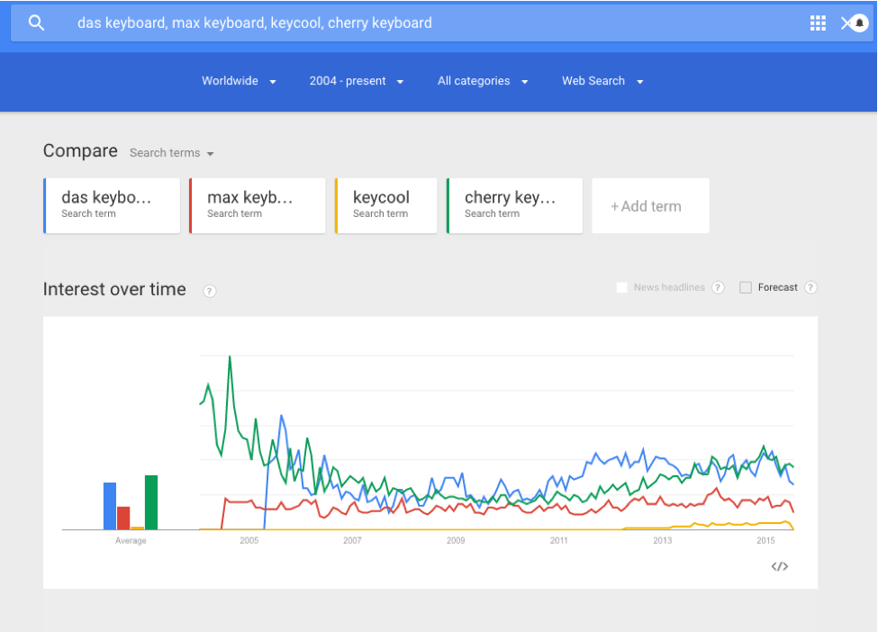Click the embed code icon below chart
The width and height of the screenshot is (878, 632).
click(780, 566)
